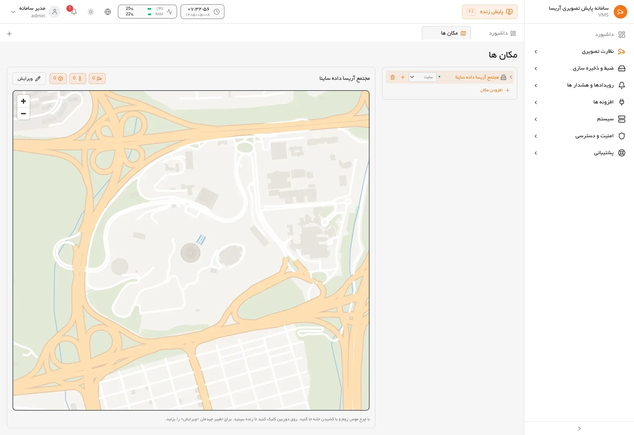Add a new tab with the plus icon

[x=10, y=34]
